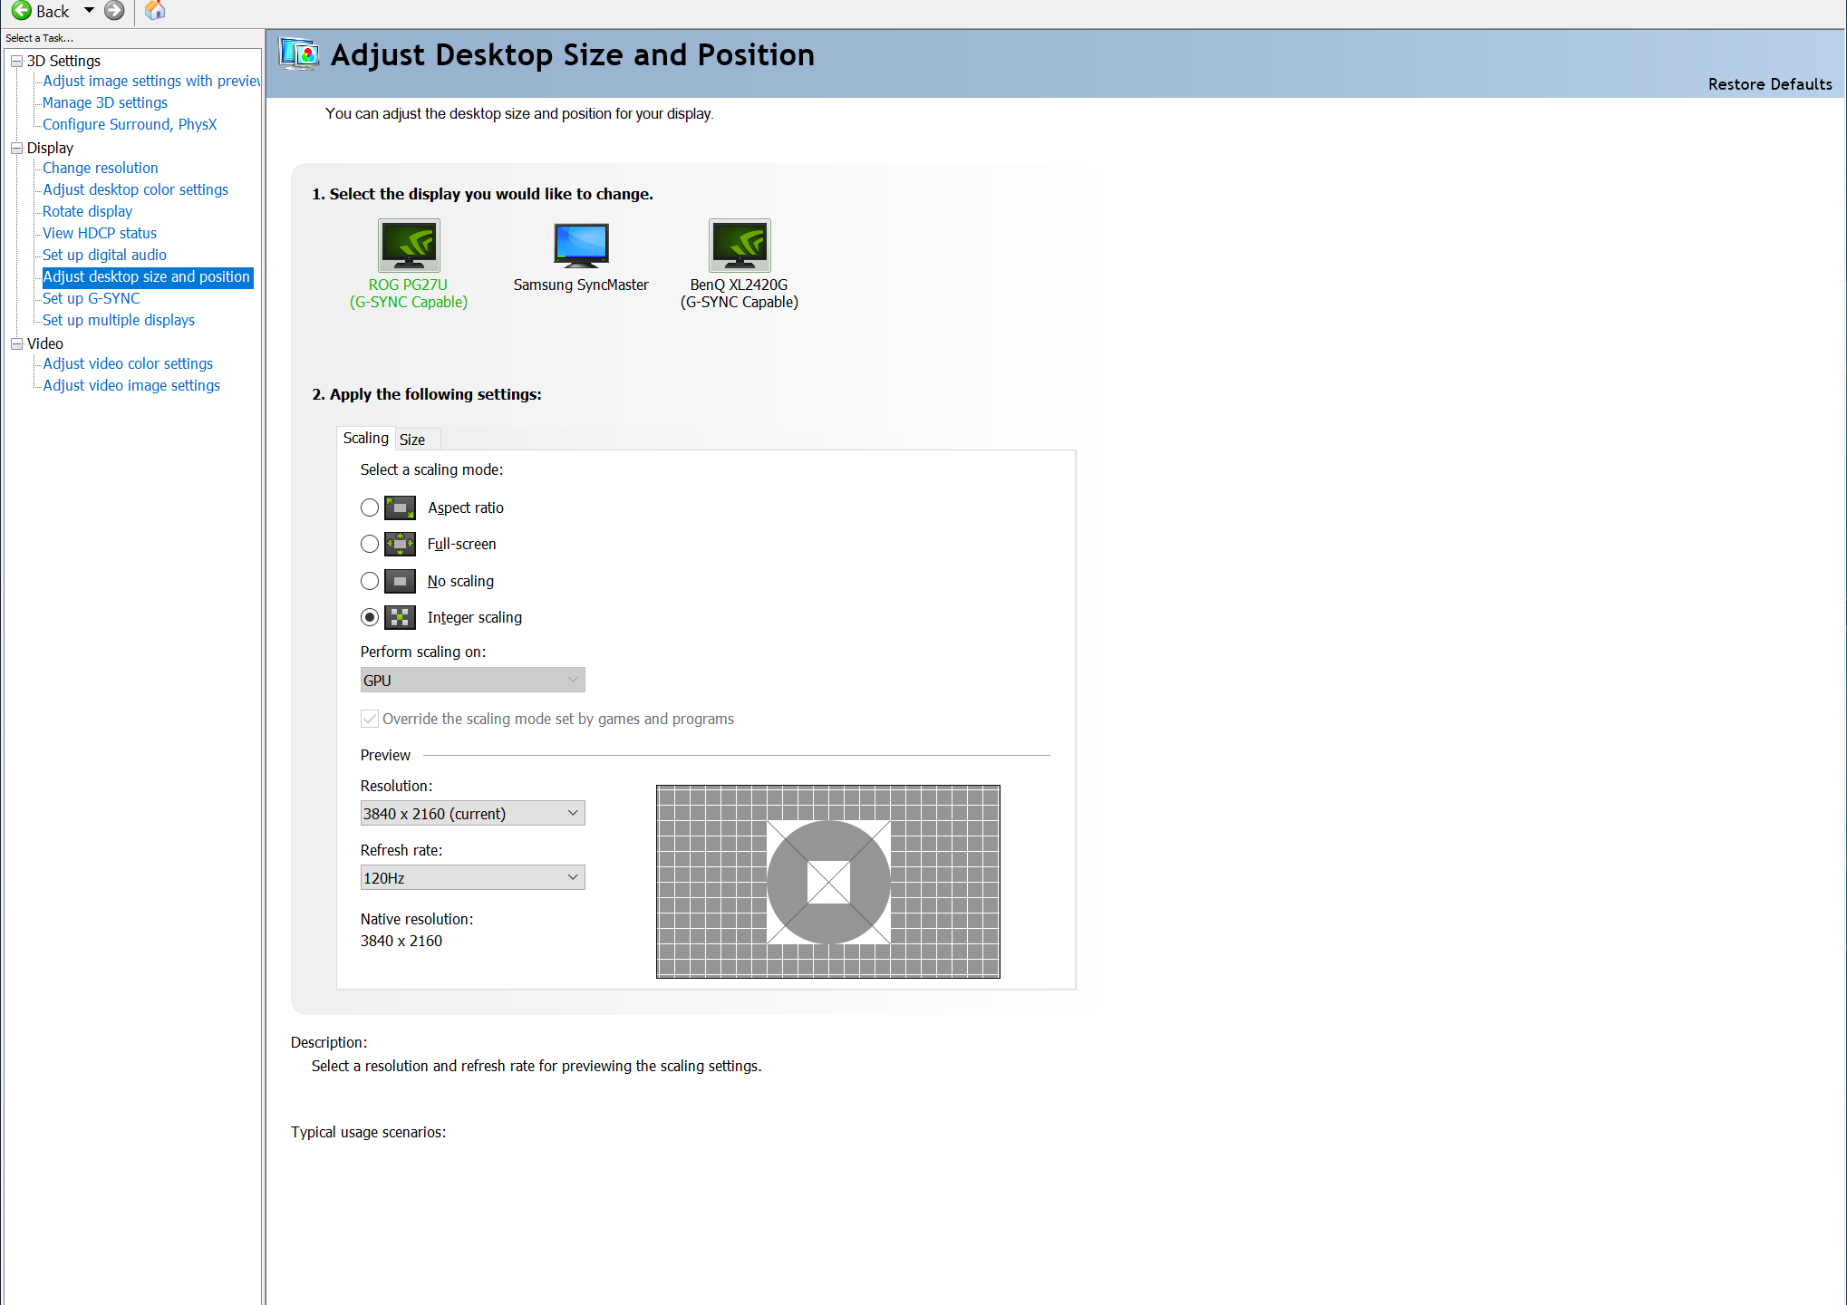Click the BenQ XL2420G (G-SYNC Capable) label

pyautogui.click(x=740, y=293)
